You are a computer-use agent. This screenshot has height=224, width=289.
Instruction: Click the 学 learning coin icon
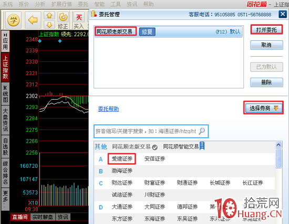(x=14, y=20)
